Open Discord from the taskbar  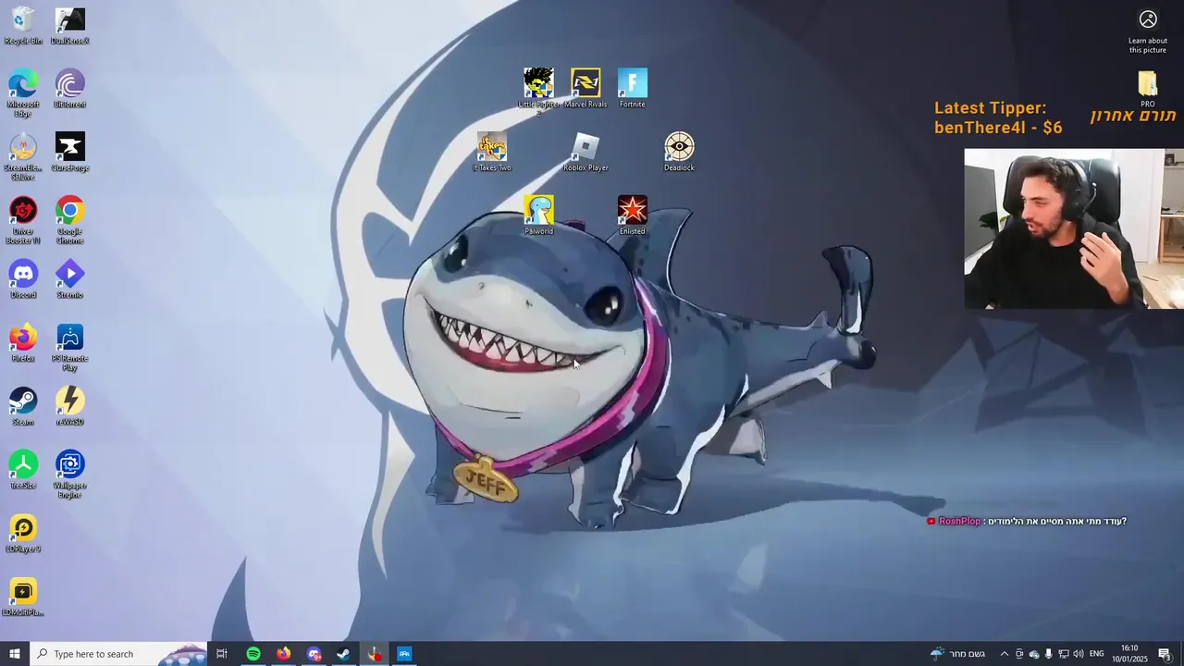point(314,654)
